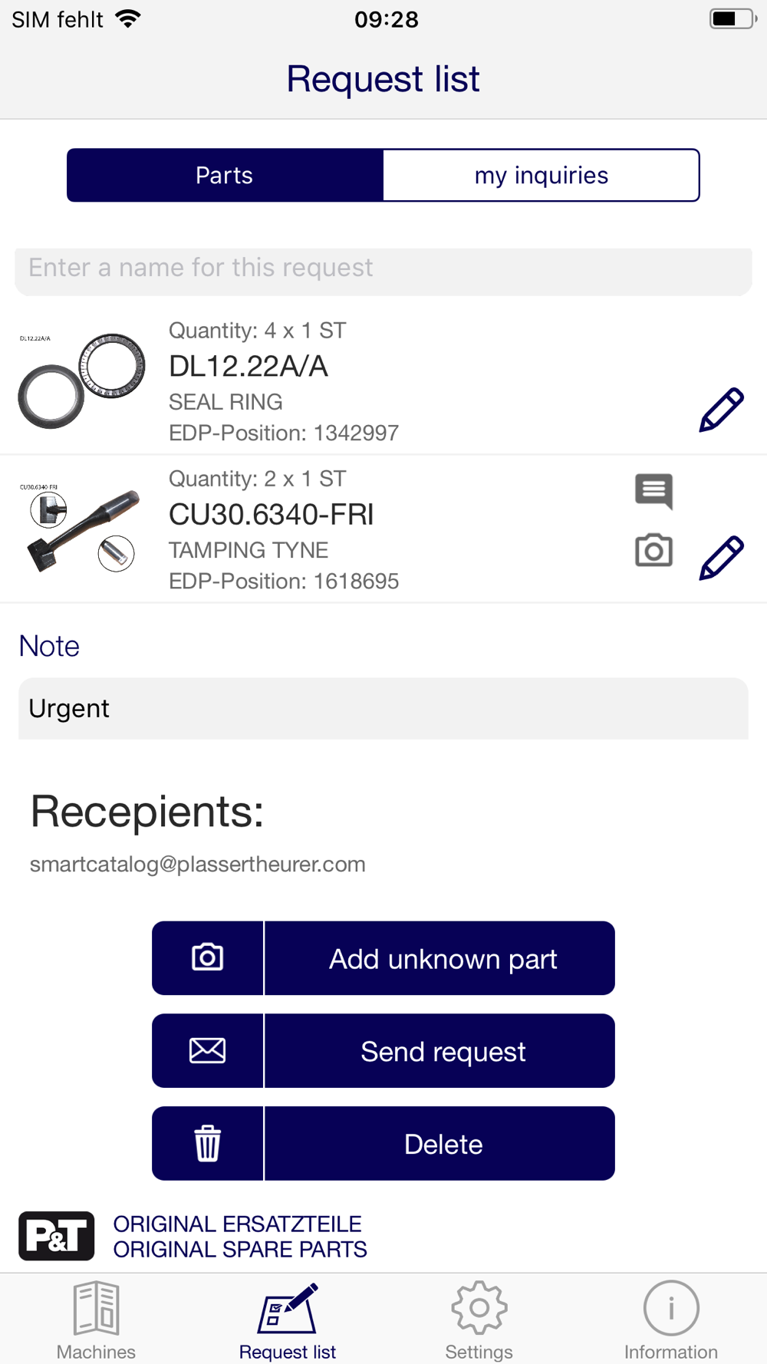This screenshot has width=767, height=1364.
Task: Edit the DL12.22A/A seal ring entry
Action: coord(721,410)
